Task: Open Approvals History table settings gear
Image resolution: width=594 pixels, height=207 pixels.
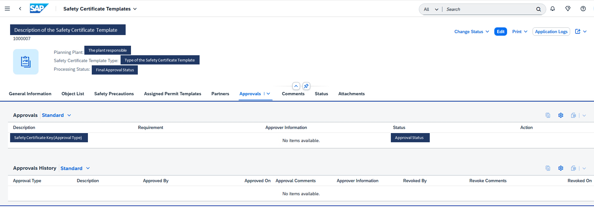Action: point(561,168)
